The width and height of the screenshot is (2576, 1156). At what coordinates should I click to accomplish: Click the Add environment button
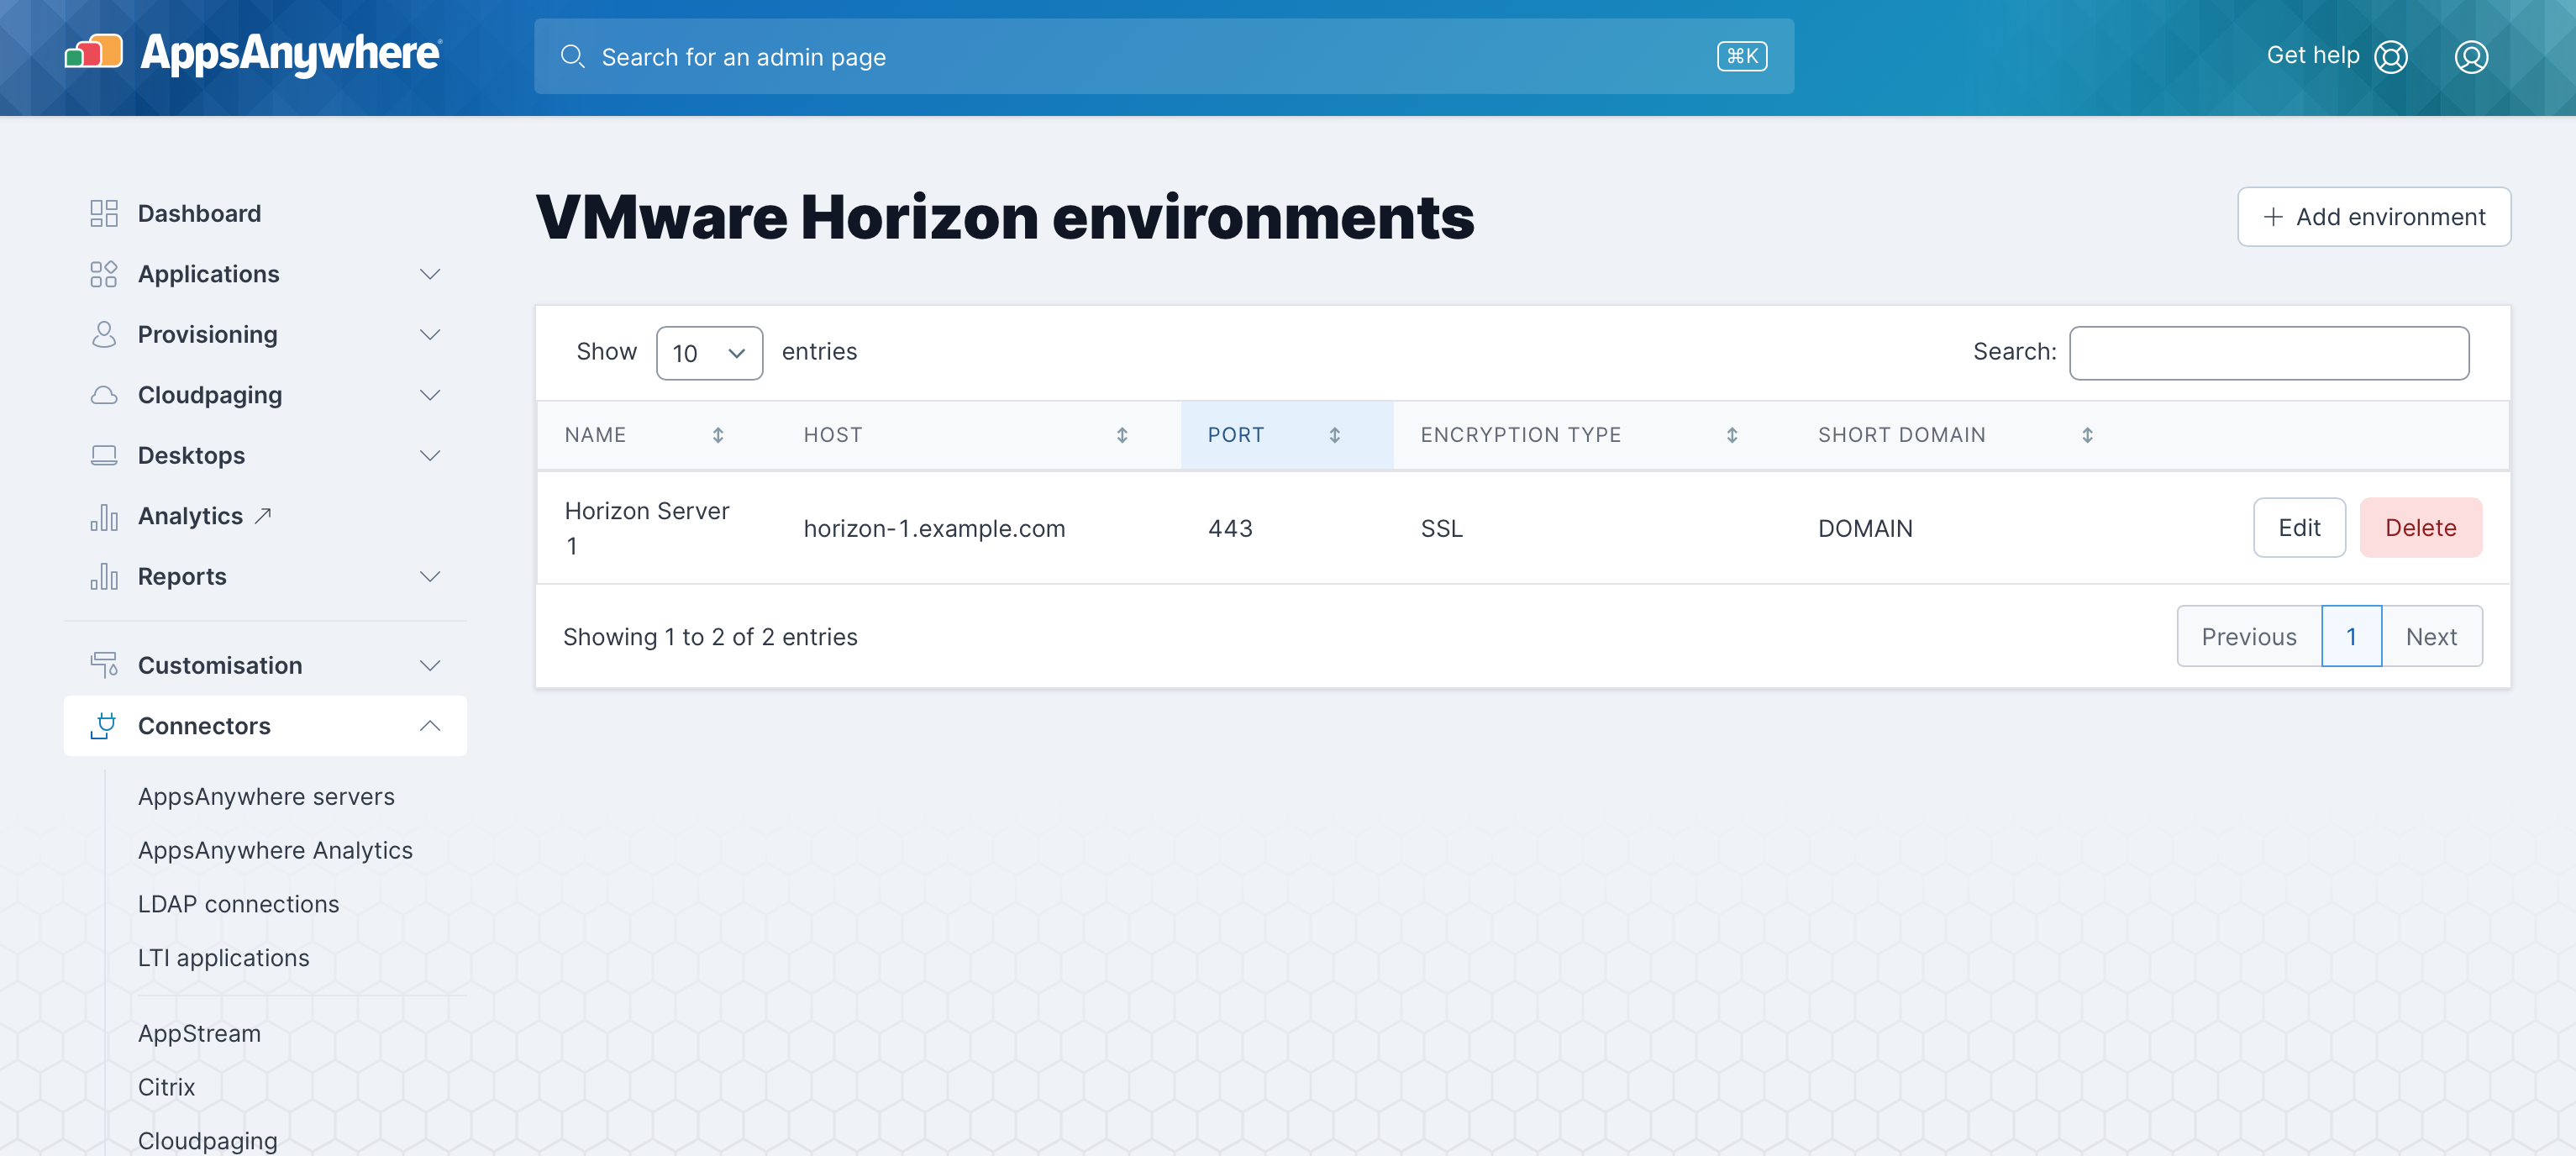click(2373, 217)
